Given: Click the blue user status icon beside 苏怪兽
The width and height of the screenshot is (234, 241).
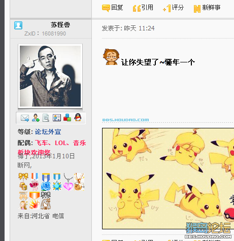Looking at the screenshot, I should (18, 25).
